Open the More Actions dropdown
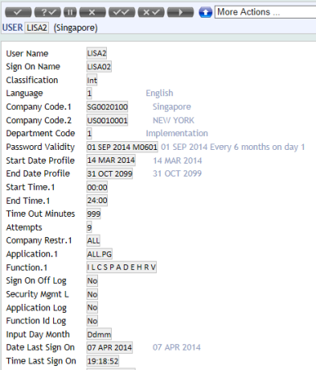The width and height of the screenshot is (316, 370). (265, 12)
